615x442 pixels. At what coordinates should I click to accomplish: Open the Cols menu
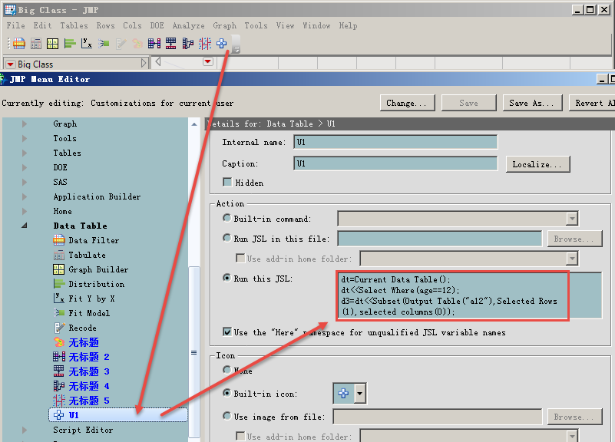(x=132, y=25)
